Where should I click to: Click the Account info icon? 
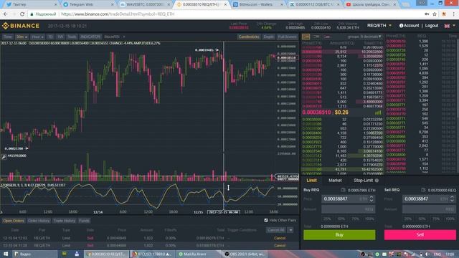(401, 26)
